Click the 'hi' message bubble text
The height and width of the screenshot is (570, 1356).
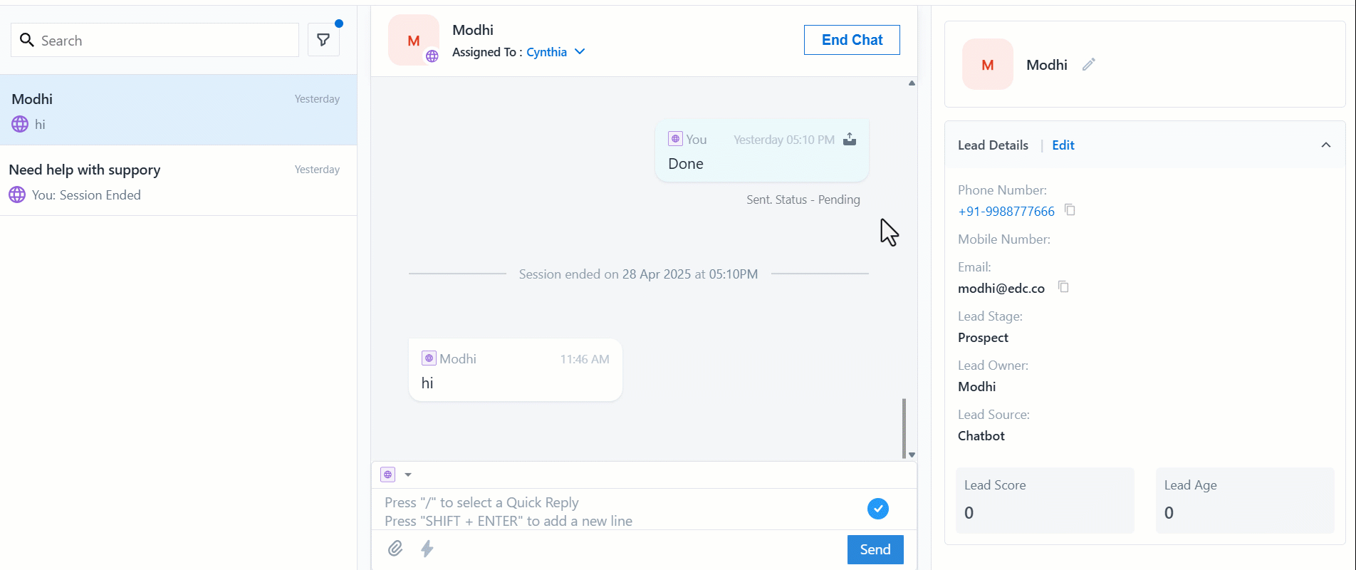coord(427,383)
